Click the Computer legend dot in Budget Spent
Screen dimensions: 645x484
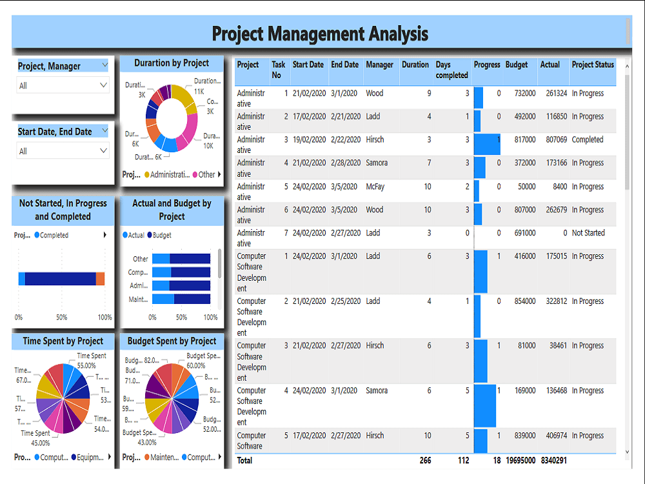tap(184, 457)
